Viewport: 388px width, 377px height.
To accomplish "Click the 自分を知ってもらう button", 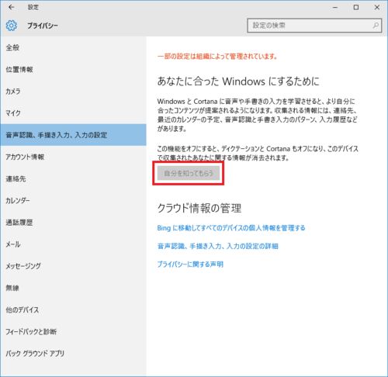I will tap(189, 173).
